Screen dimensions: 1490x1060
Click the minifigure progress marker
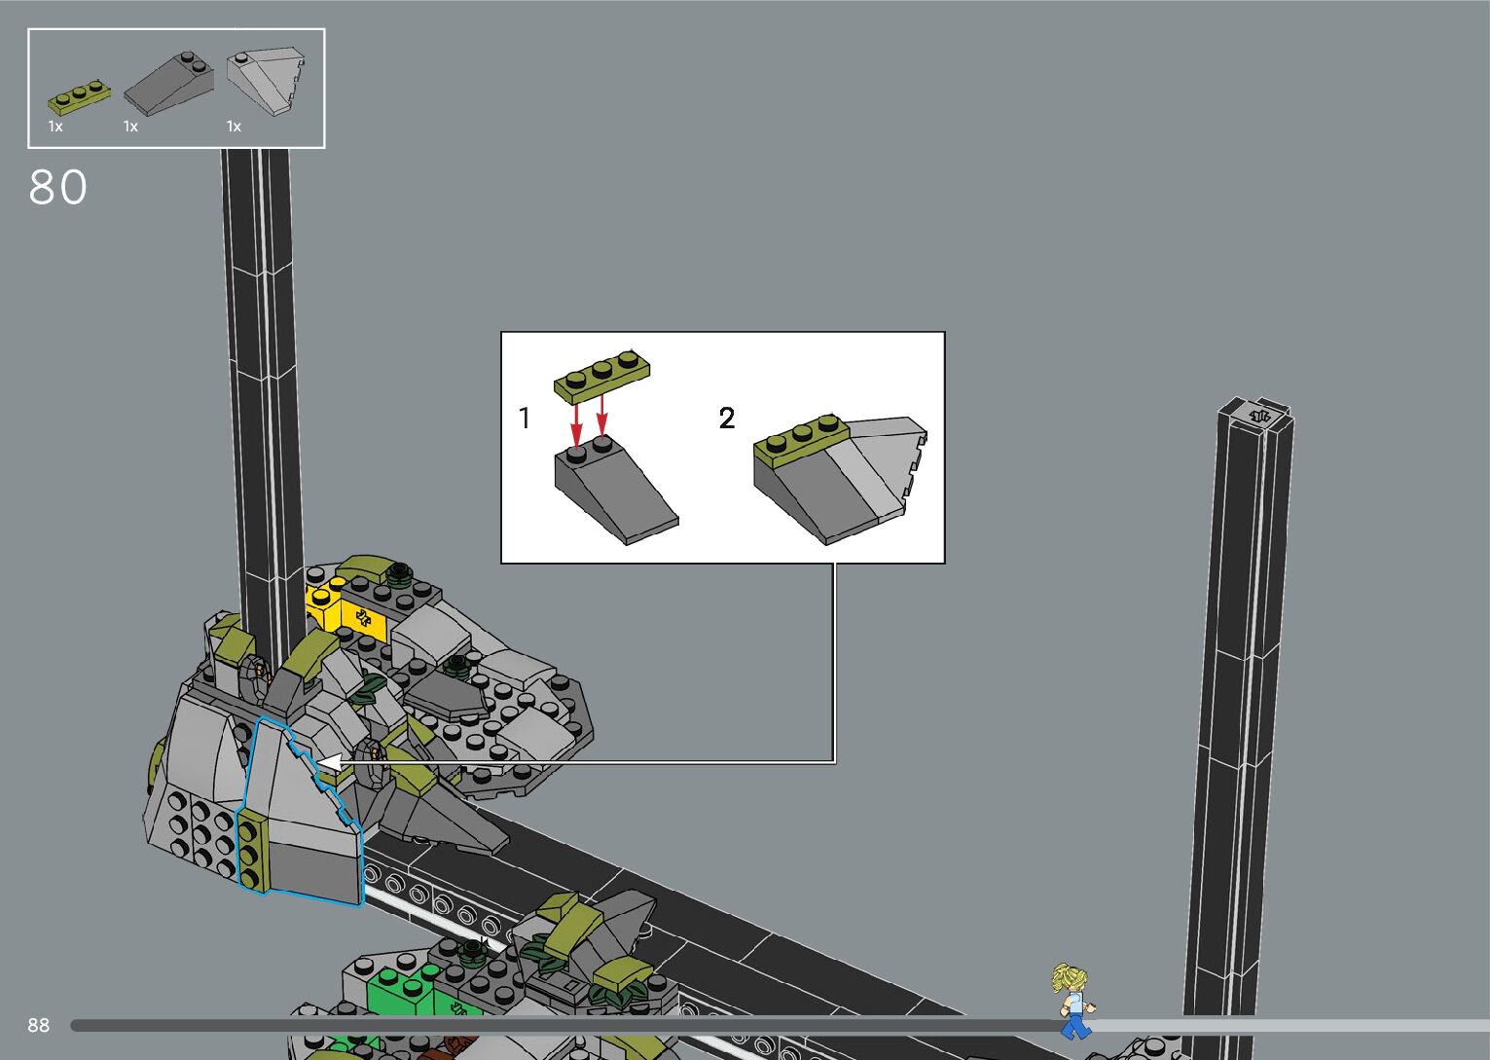(1072, 1000)
